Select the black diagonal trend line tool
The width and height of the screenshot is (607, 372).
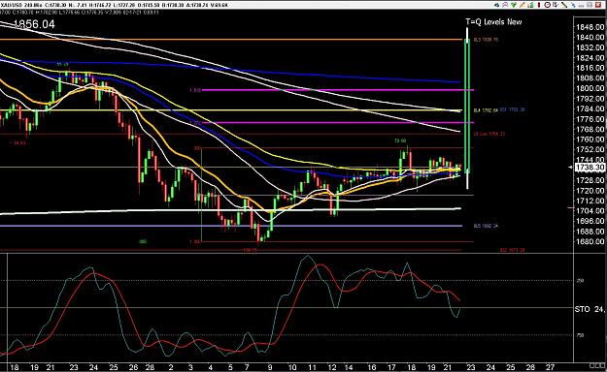564,5
